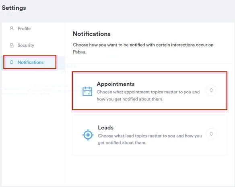235x187 pixels.
Task: Click the Leads card title
Action: 106,127
